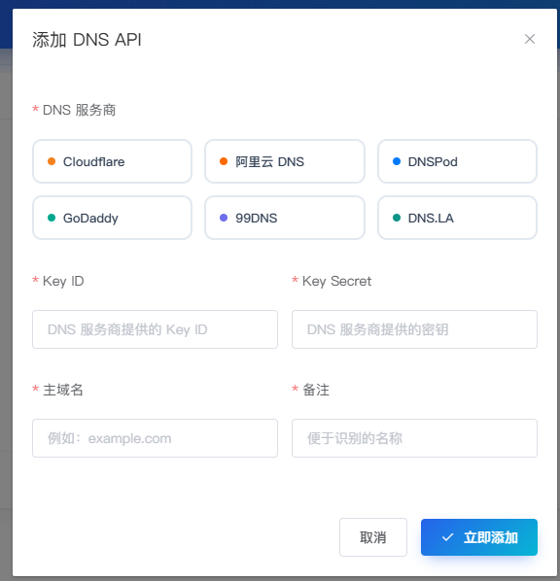Select the 99DNS provider option

coord(285,218)
